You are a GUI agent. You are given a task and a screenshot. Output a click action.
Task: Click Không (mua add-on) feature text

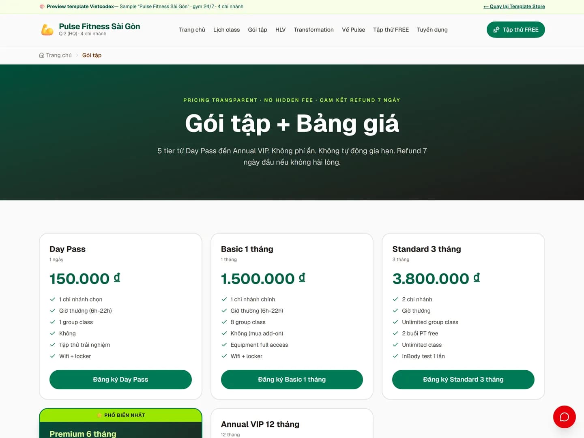point(257,333)
